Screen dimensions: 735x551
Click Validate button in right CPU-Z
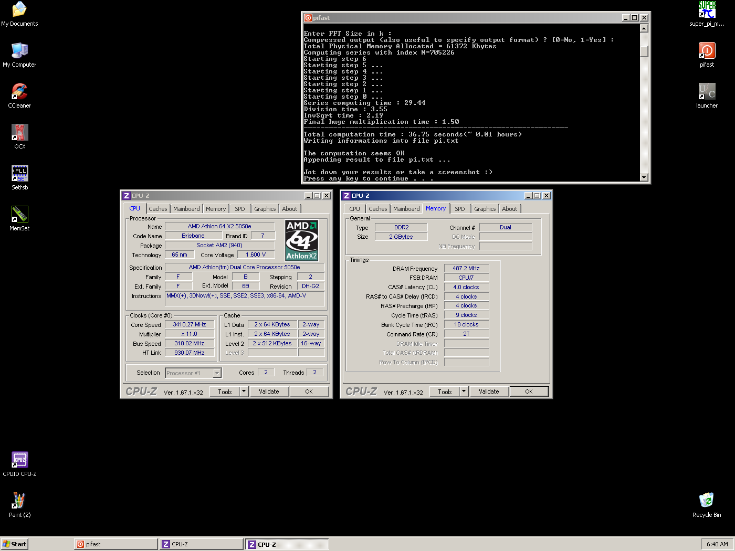tap(489, 391)
